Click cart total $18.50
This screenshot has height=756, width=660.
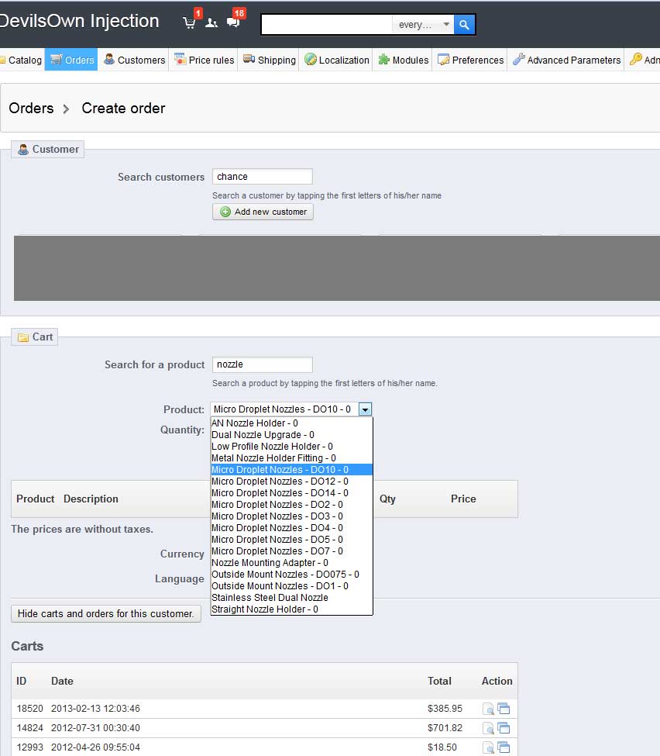pyautogui.click(x=442, y=747)
